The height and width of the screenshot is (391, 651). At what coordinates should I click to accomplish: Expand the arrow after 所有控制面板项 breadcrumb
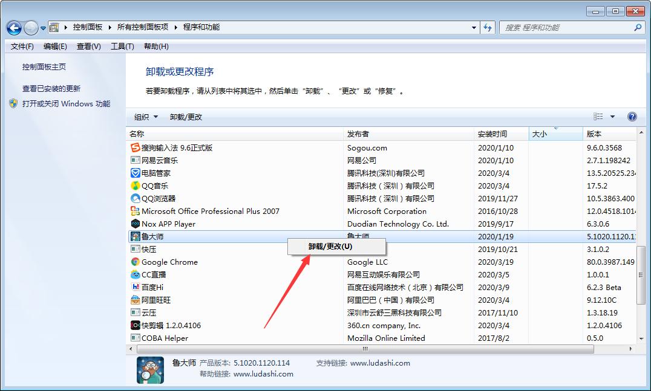pyautogui.click(x=175, y=27)
